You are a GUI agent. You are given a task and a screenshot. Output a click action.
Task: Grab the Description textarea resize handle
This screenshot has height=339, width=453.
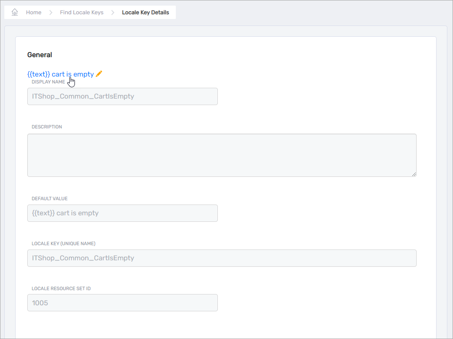click(414, 174)
